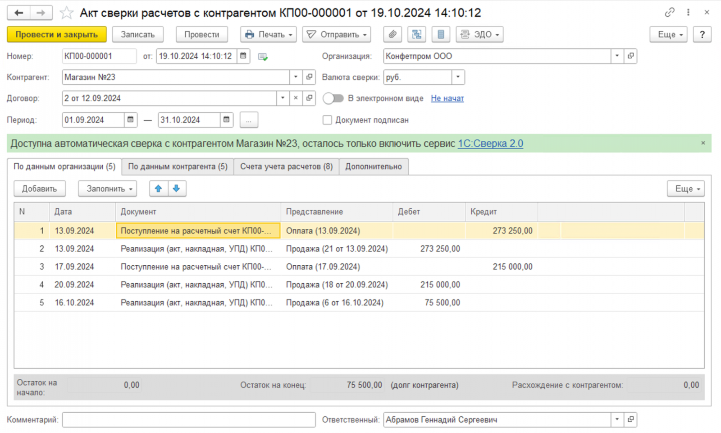The width and height of the screenshot is (721, 433).
Task: Open the Абрамов Геннадий Сергеевич user card
Action: [630, 419]
